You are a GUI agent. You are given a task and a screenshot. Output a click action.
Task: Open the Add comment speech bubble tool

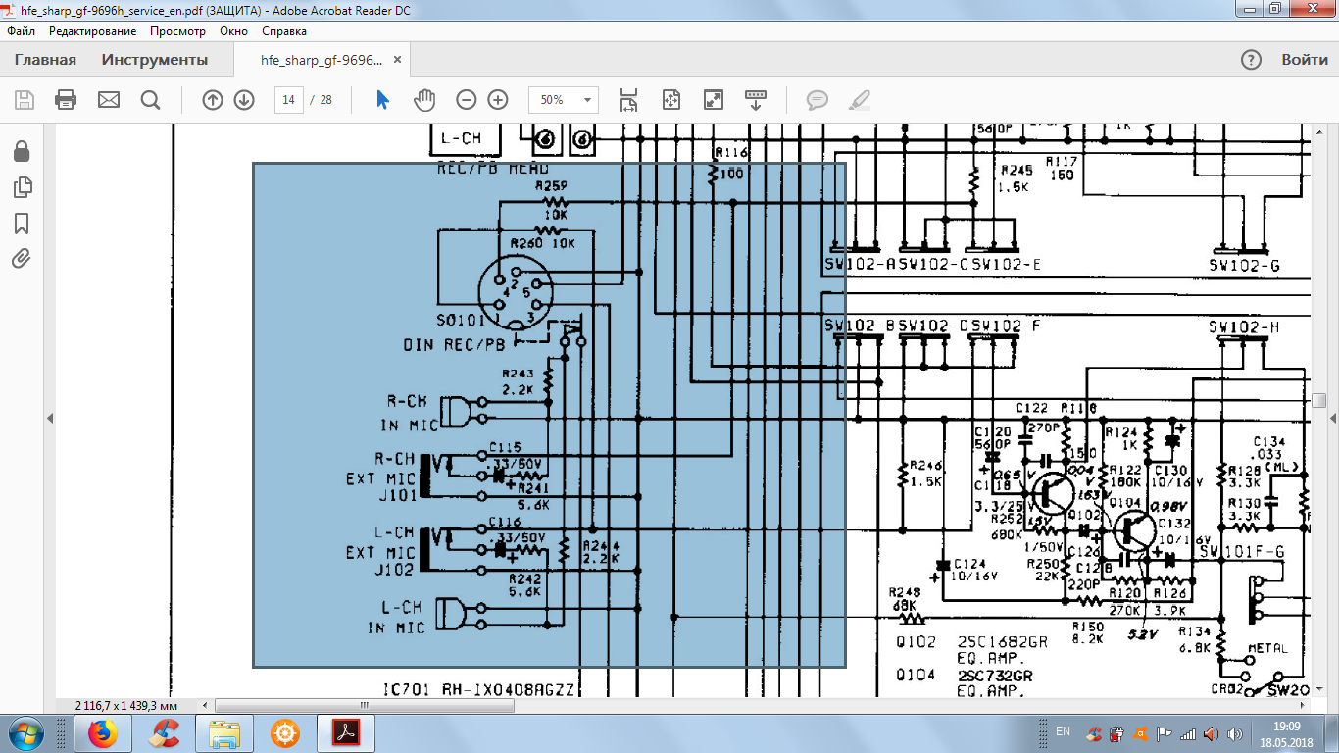(x=817, y=100)
